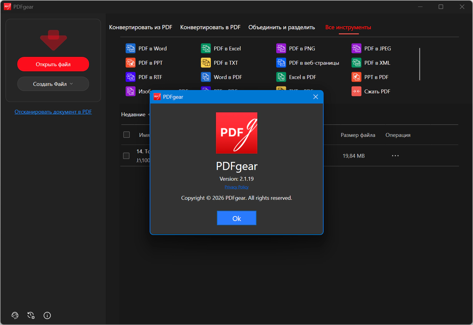Select the PDF в JPEG tool
The width and height of the screenshot is (473, 325).
coord(371,48)
